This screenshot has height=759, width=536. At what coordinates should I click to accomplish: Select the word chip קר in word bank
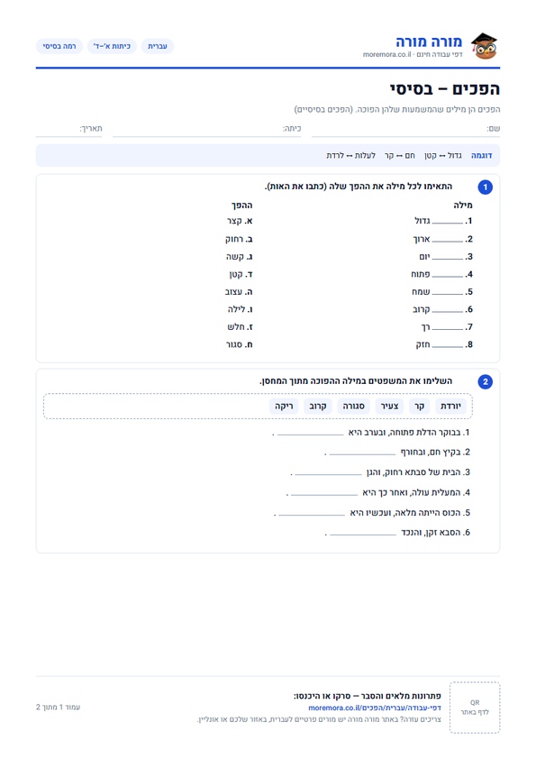[420, 407]
